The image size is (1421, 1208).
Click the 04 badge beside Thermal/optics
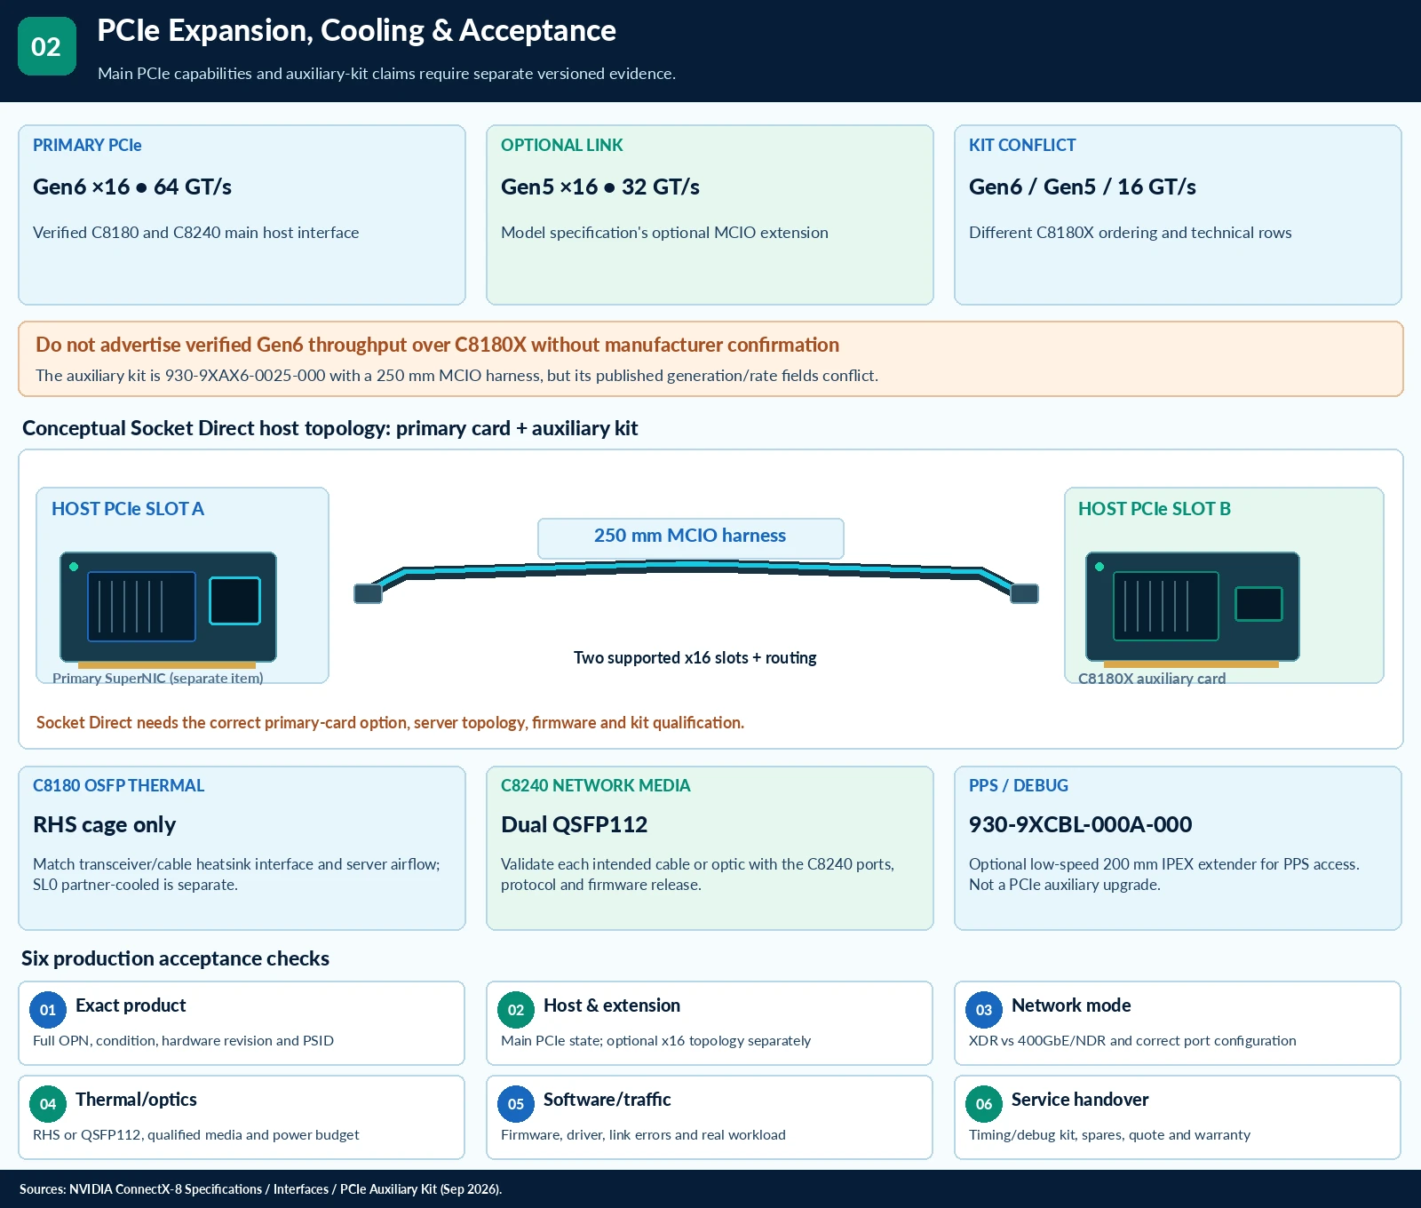coord(48,1104)
